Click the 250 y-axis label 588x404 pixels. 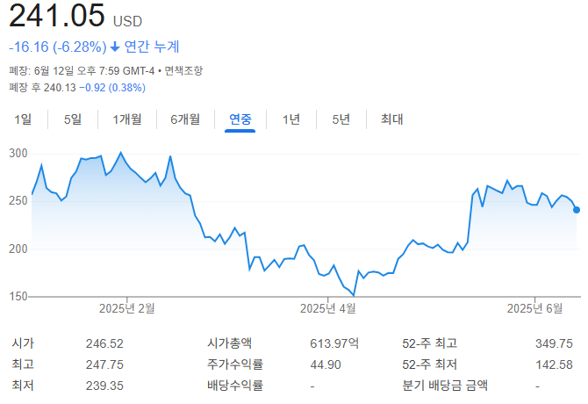(18, 201)
